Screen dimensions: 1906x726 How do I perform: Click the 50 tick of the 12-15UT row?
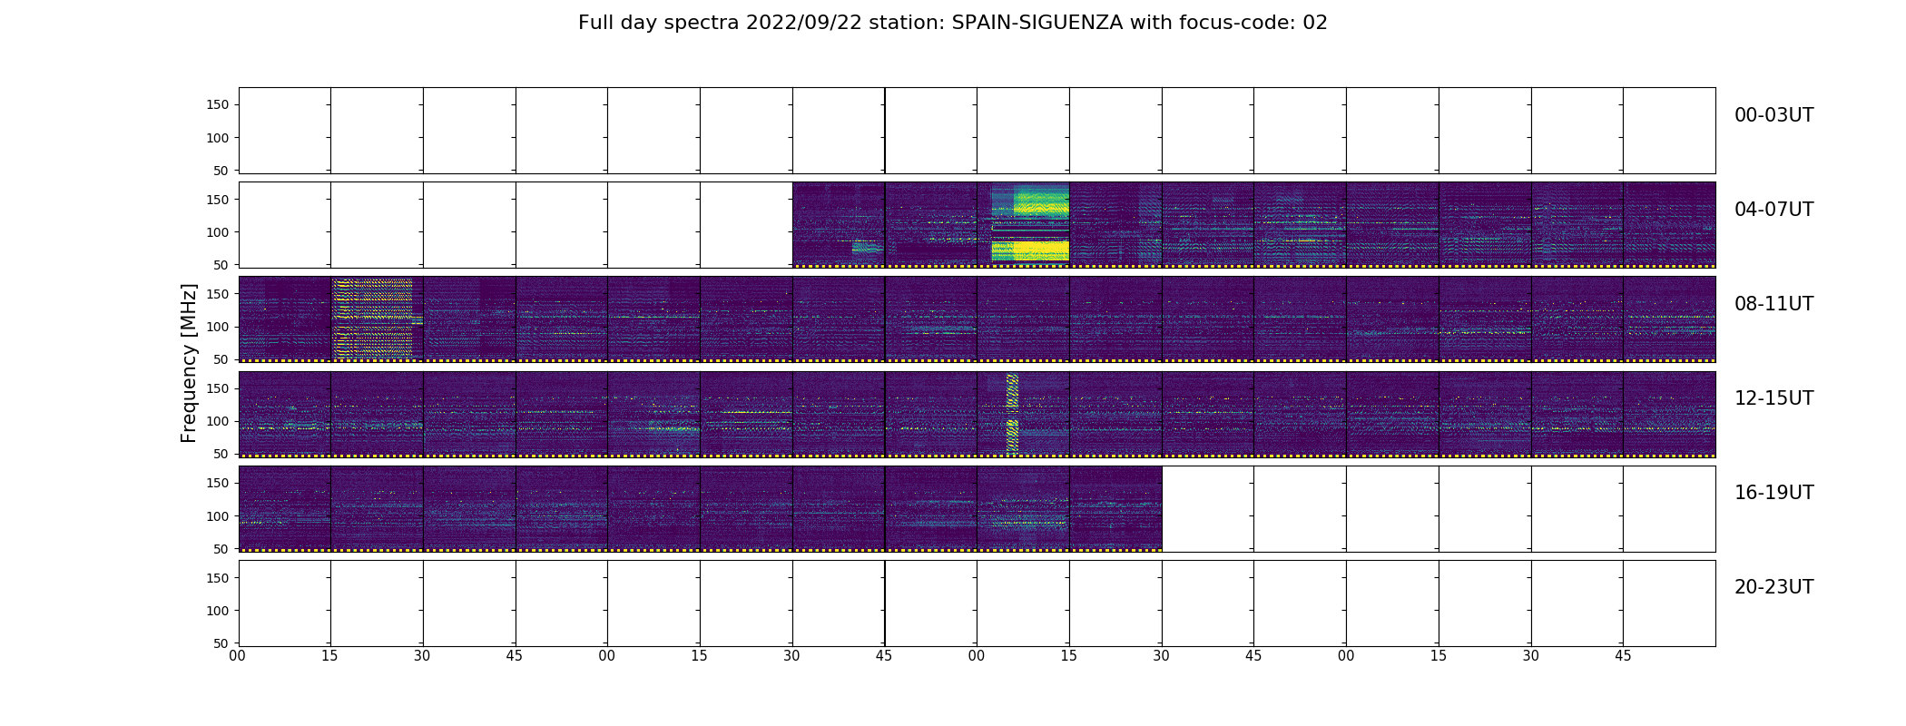pyautogui.click(x=221, y=454)
